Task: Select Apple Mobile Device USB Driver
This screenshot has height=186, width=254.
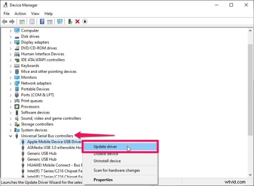Action: tap(55, 142)
